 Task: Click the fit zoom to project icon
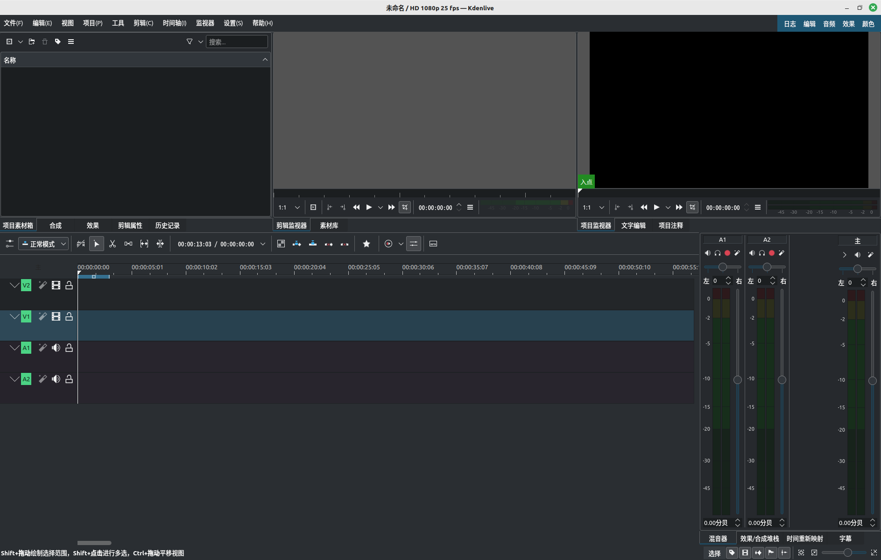click(801, 553)
